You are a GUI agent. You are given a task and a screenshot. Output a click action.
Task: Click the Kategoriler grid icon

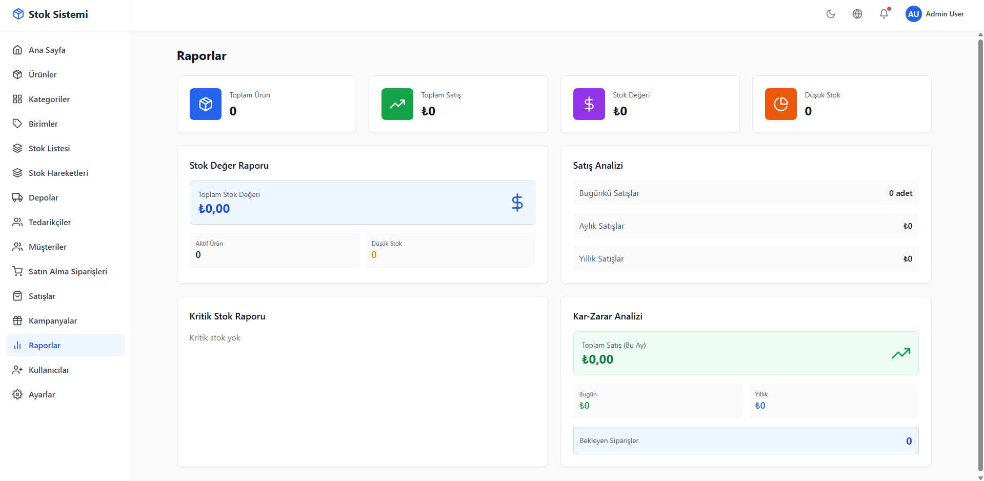point(17,99)
